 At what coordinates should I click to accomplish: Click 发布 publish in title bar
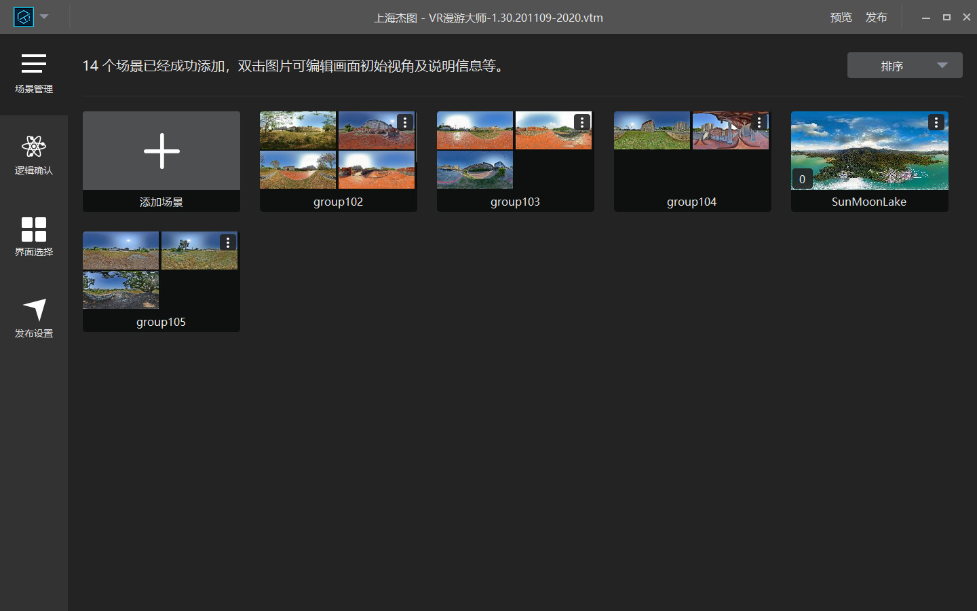(x=876, y=18)
